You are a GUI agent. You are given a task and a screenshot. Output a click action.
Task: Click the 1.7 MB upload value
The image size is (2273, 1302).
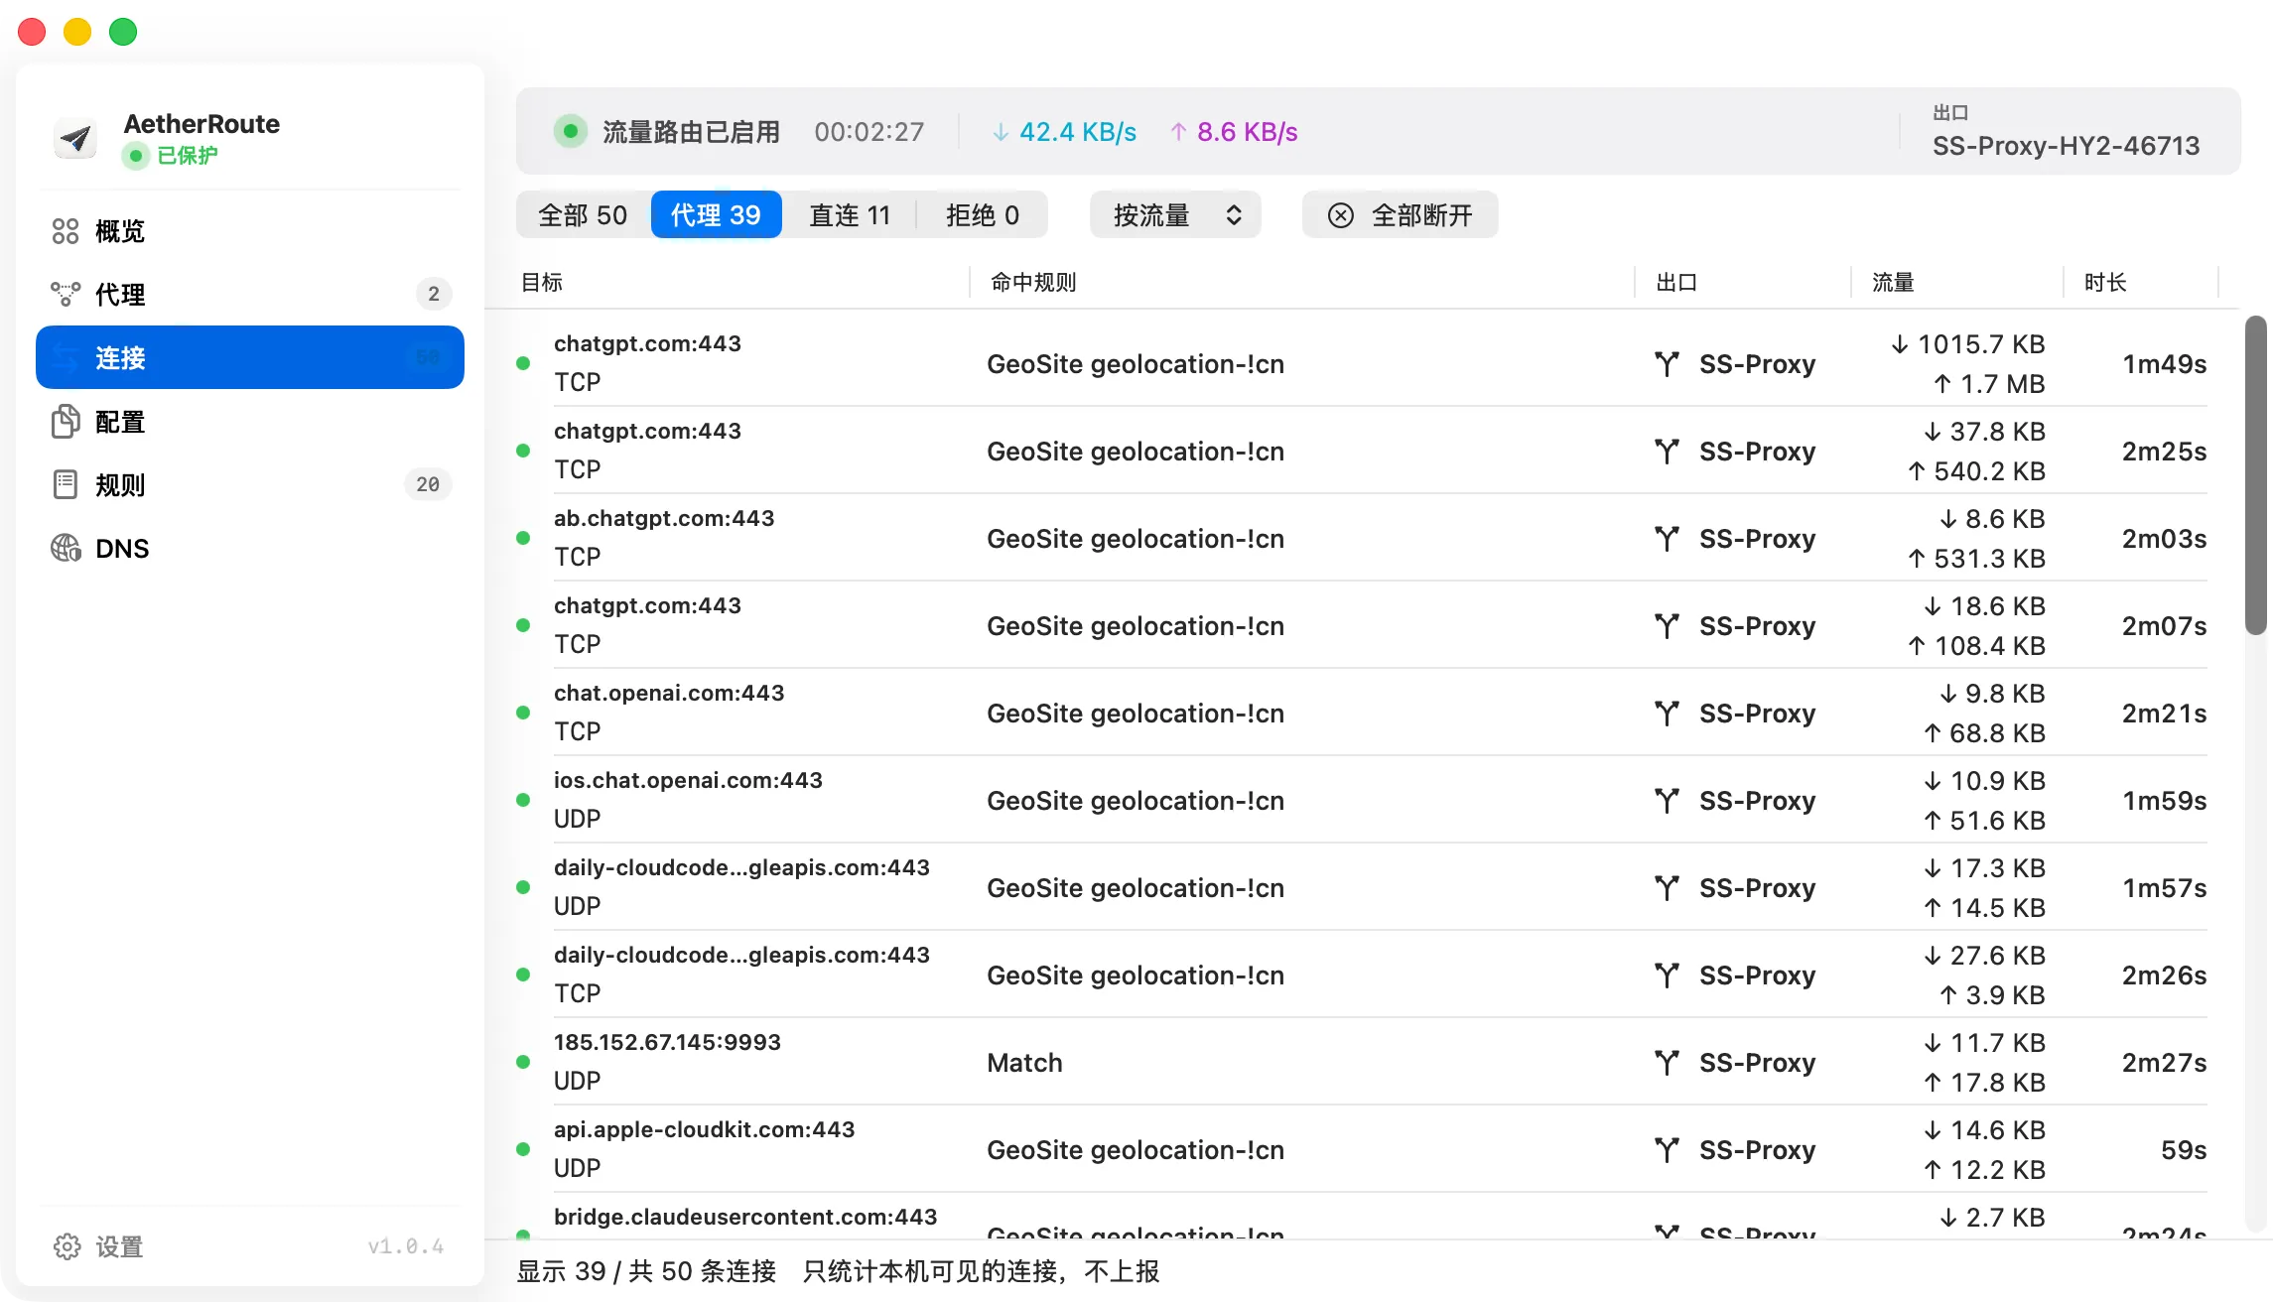coord(1989,384)
